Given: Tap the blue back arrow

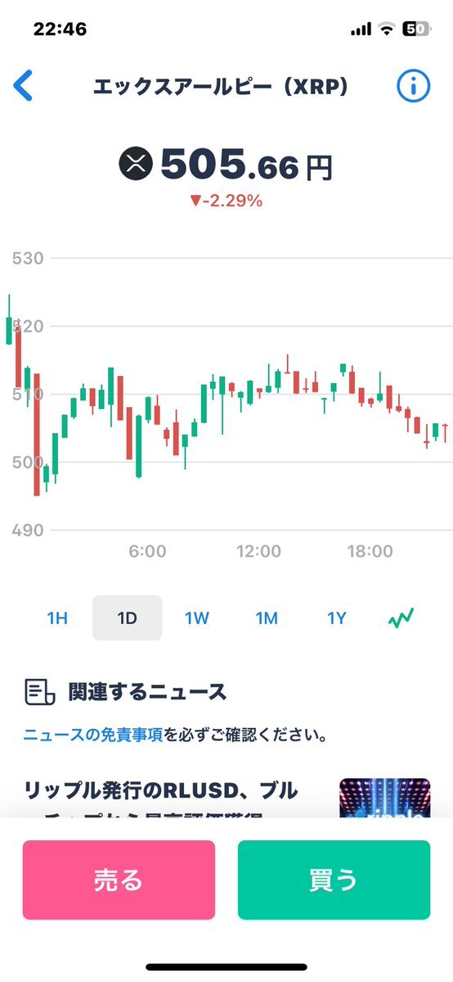Looking at the screenshot, I should [23, 86].
